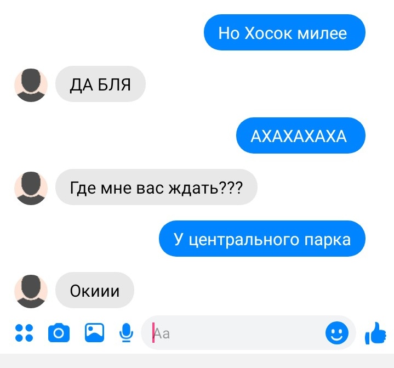Click the word ждать in the grey message
The image size is (394, 368).
coord(193,188)
